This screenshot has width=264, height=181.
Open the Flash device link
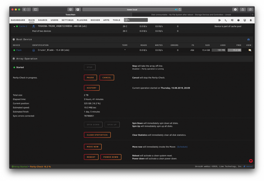point(19,50)
